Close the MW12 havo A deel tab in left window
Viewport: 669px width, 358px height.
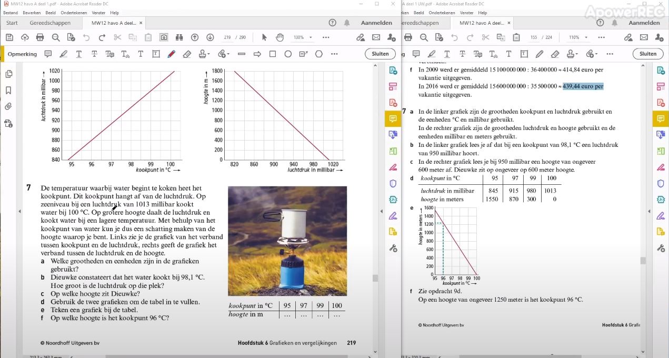pos(142,23)
